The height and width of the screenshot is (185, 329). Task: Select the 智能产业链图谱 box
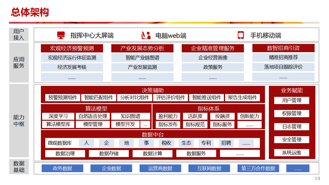click(x=142, y=58)
